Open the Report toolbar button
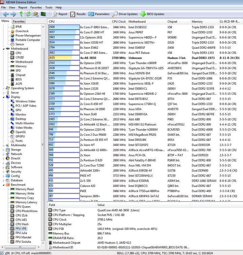The height and width of the screenshot is (255, 243). [x=59, y=14]
